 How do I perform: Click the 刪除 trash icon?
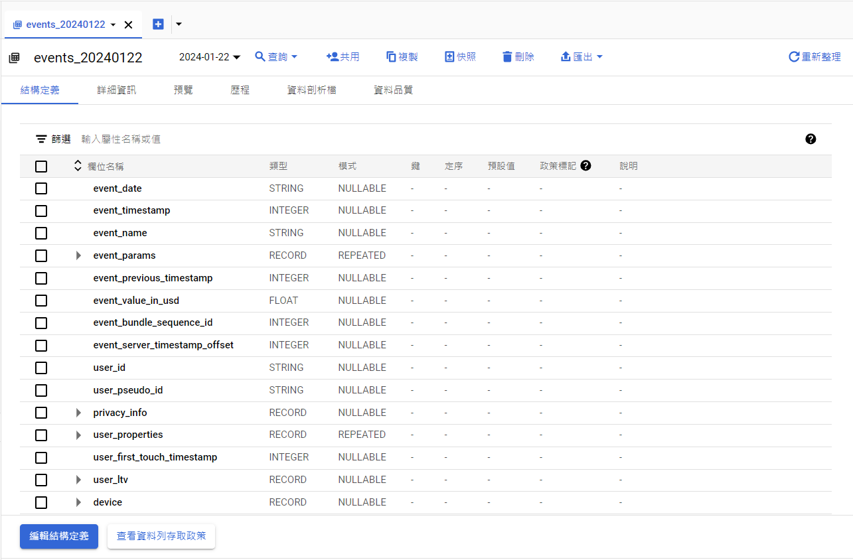coord(507,57)
